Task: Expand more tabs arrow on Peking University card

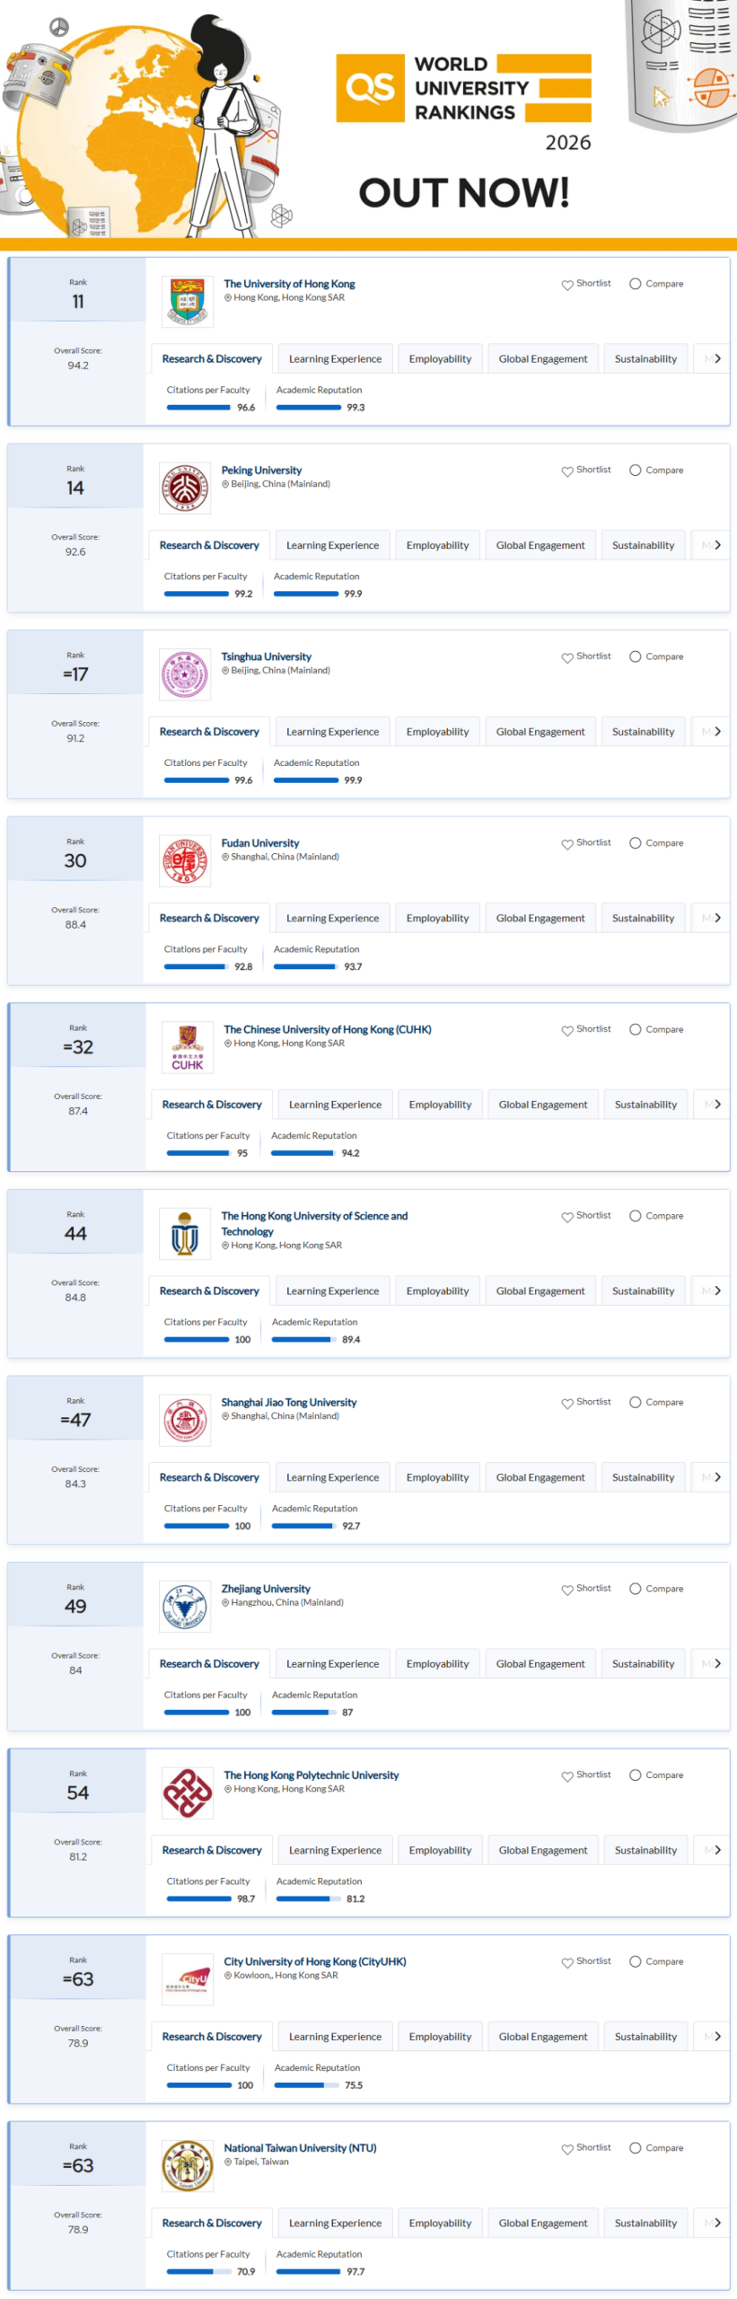Action: point(717,545)
